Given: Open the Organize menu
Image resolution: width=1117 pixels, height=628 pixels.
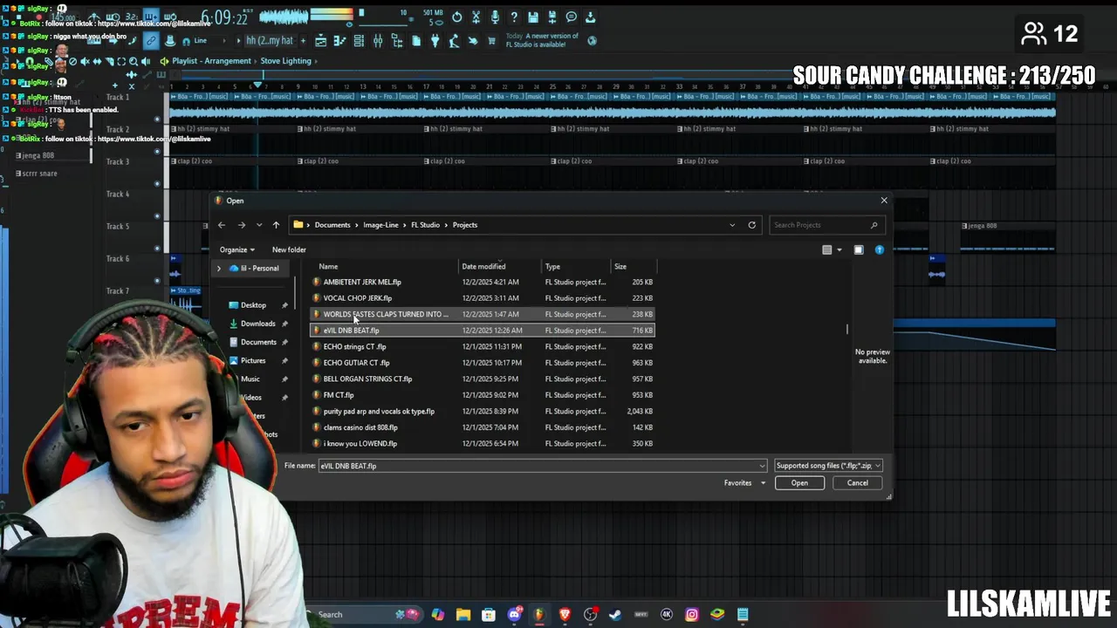Looking at the screenshot, I should 237,250.
